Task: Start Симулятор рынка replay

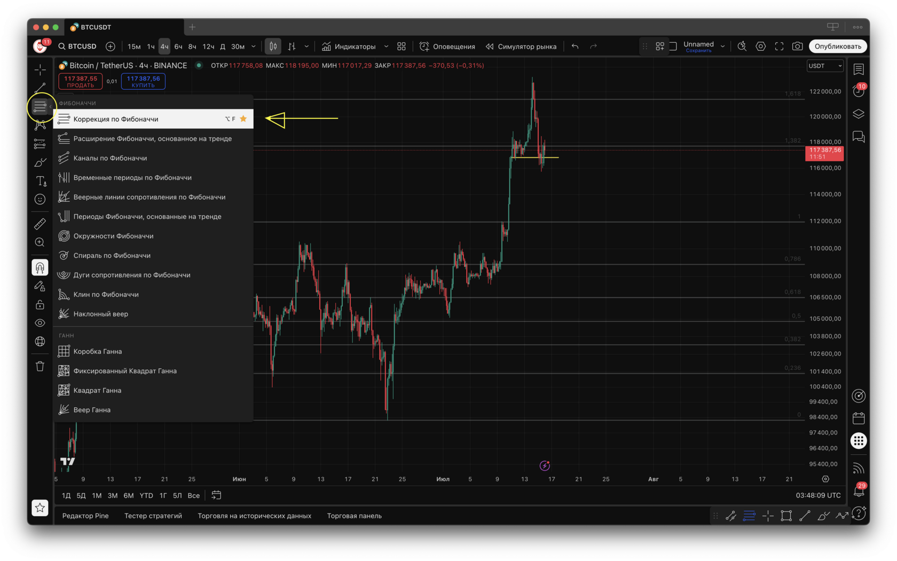Action: point(521,46)
